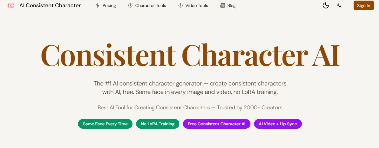Click the #1 AI consistent character generator description
The image size is (379, 148).
tap(190, 88)
